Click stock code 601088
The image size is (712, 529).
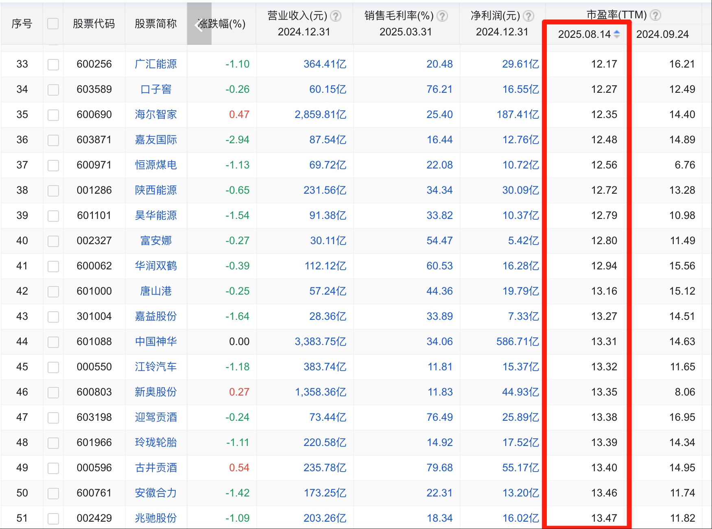(x=94, y=341)
